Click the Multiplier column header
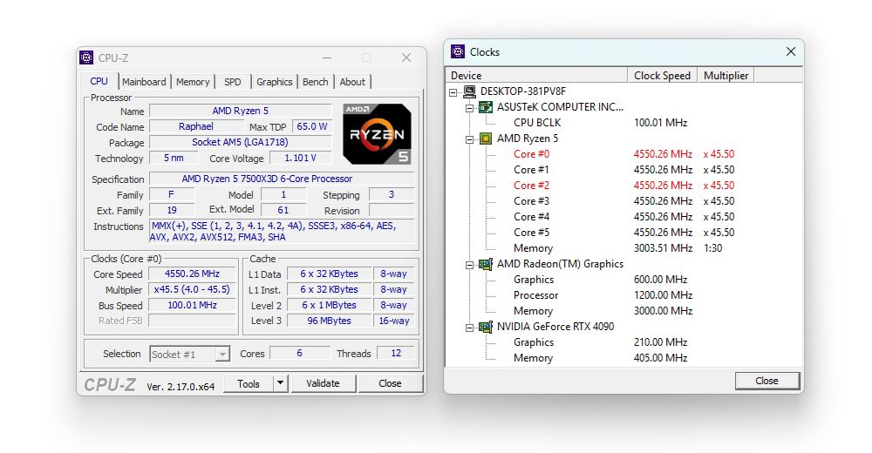The height and width of the screenshot is (453, 872). (726, 76)
